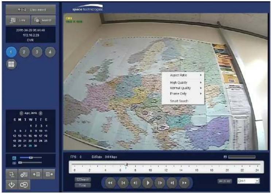Viewport: 271px width, 193px height.
Task: Choose Smart Search from context menu
Action: click(183, 101)
